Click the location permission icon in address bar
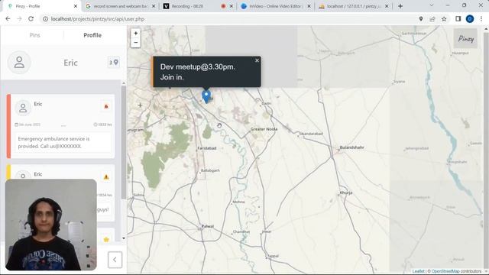 click(x=421, y=19)
